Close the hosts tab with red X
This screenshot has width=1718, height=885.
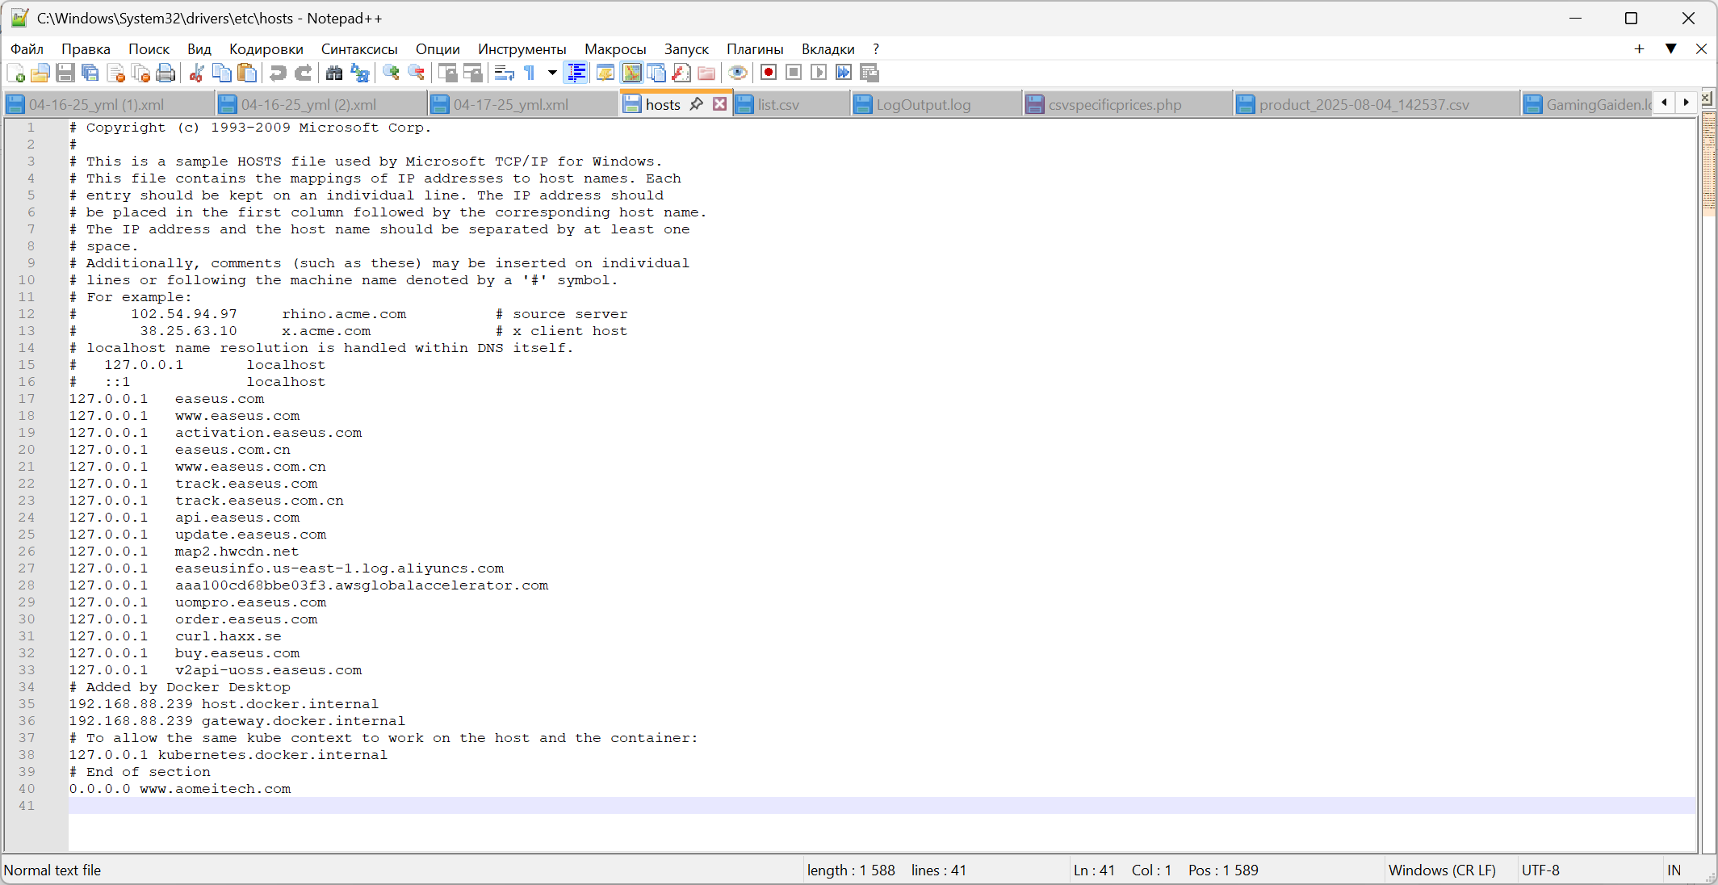coord(719,104)
